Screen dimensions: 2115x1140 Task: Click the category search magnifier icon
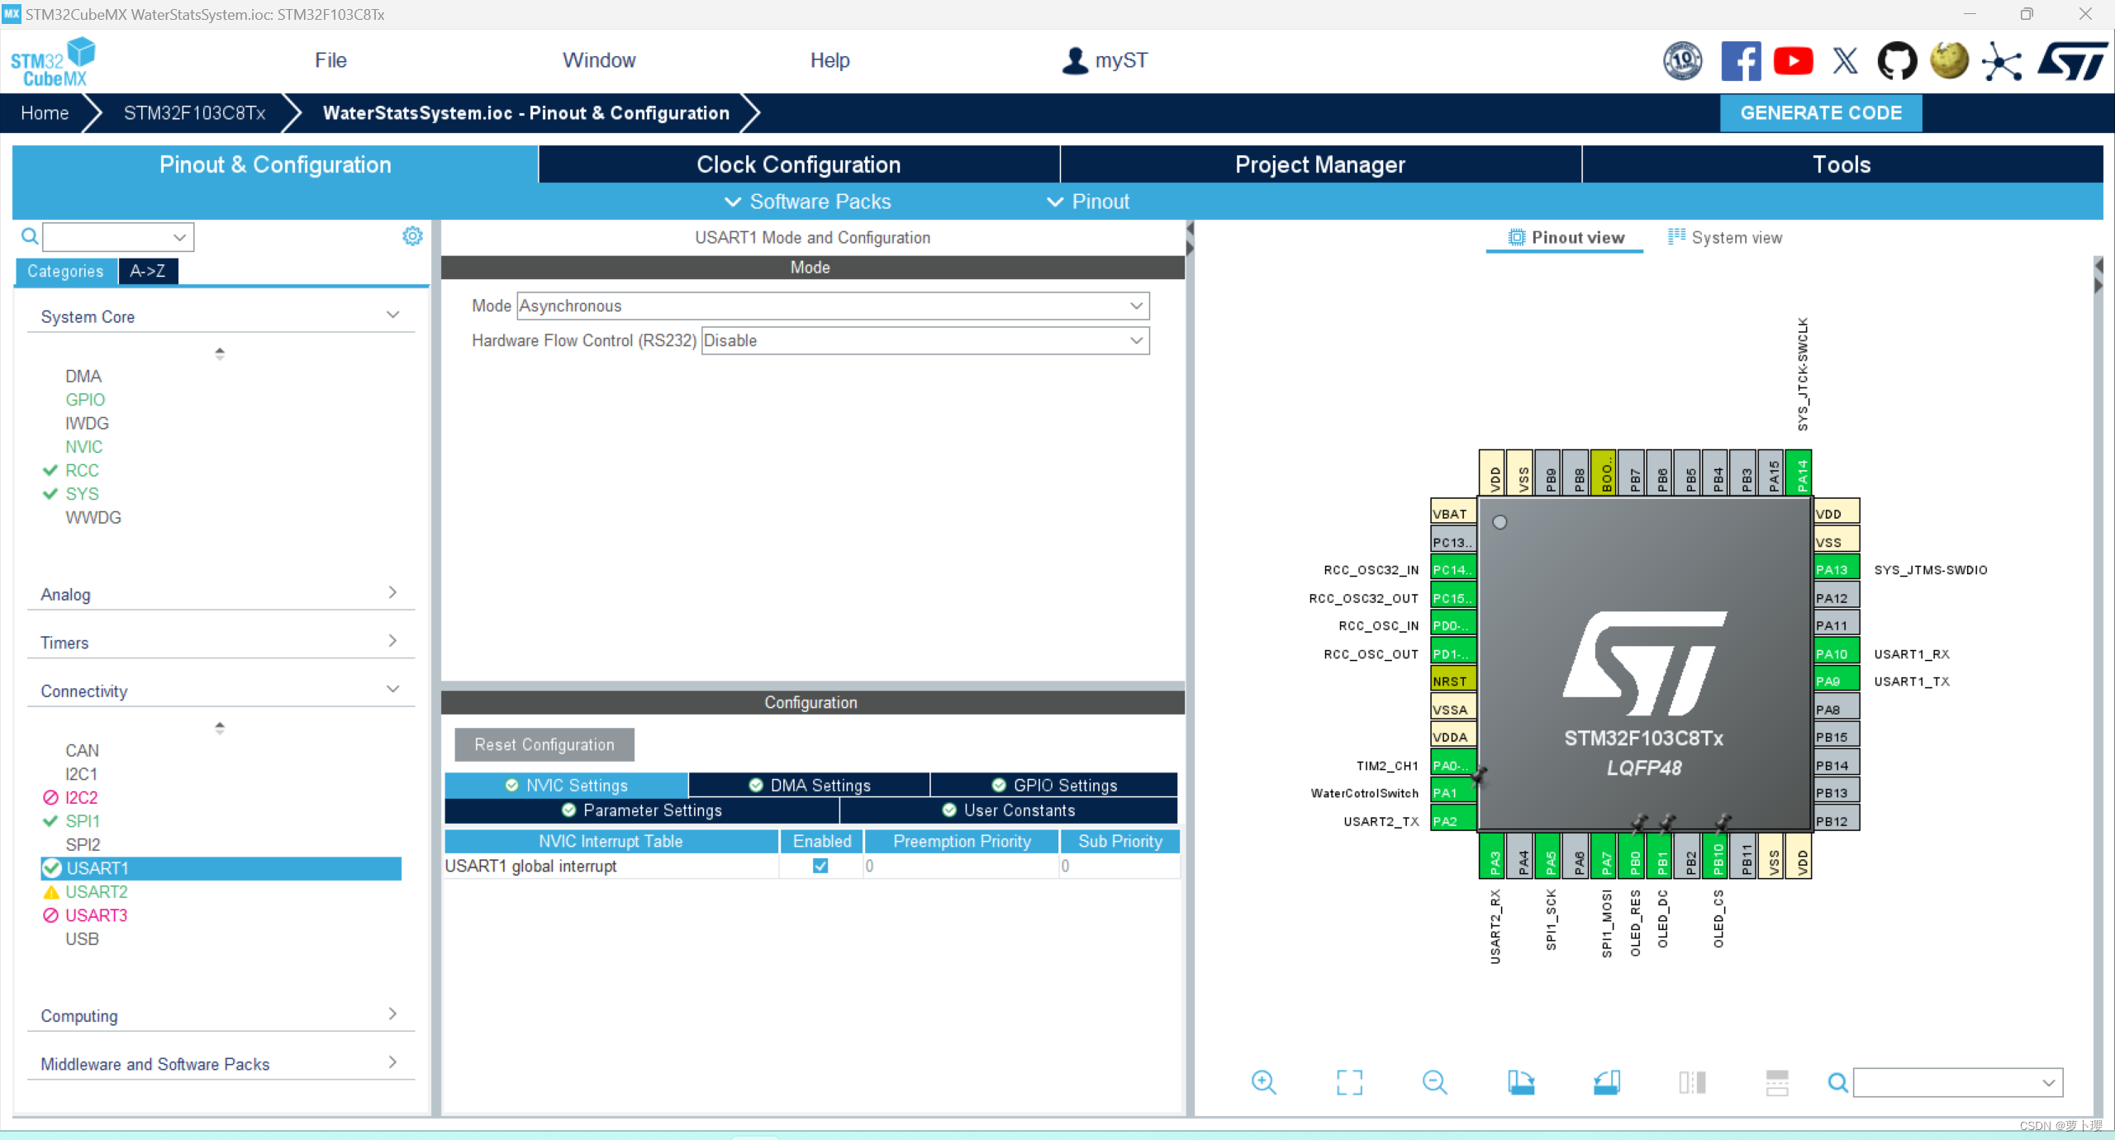30,237
